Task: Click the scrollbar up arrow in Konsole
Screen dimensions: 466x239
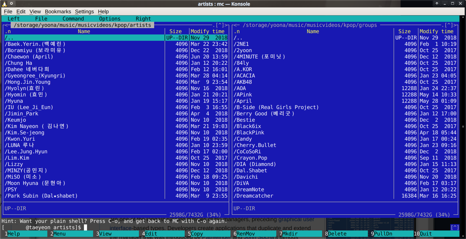Action: tap(463, 17)
